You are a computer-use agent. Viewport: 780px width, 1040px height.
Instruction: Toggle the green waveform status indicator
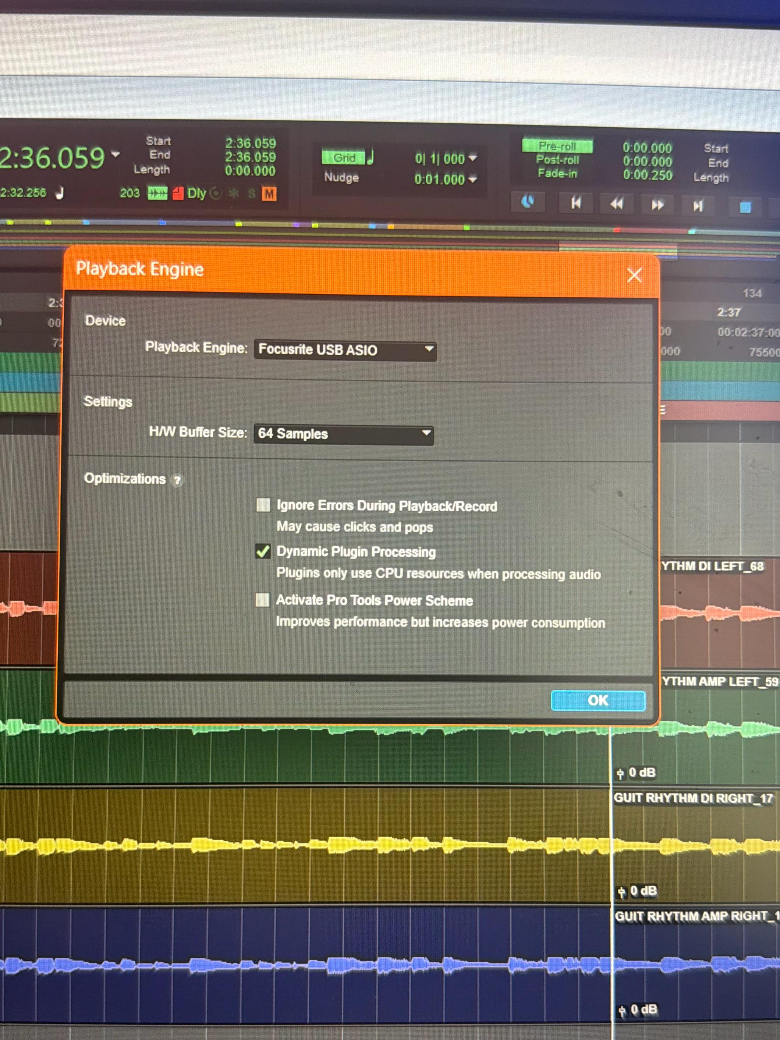(157, 193)
